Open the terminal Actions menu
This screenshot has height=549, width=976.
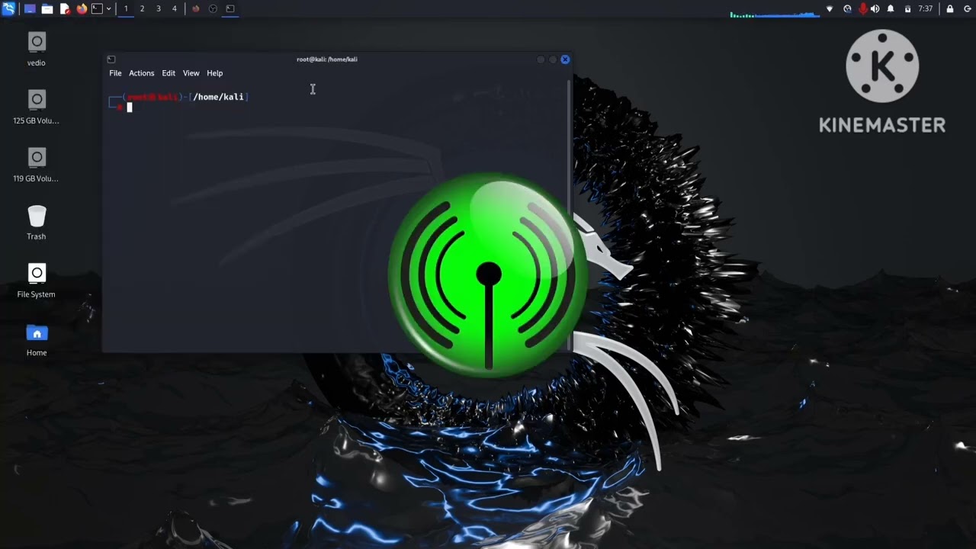[141, 73]
